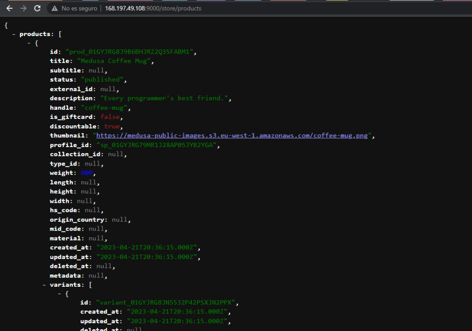This screenshot has width=472, height=331.
Task: Click the weight value 400
Action: tap(87, 173)
